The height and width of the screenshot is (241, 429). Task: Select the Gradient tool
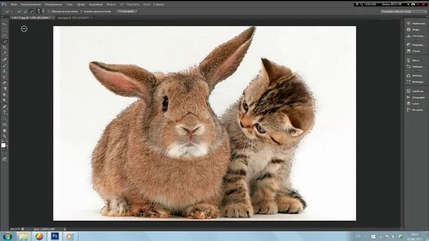pos(5,89)
